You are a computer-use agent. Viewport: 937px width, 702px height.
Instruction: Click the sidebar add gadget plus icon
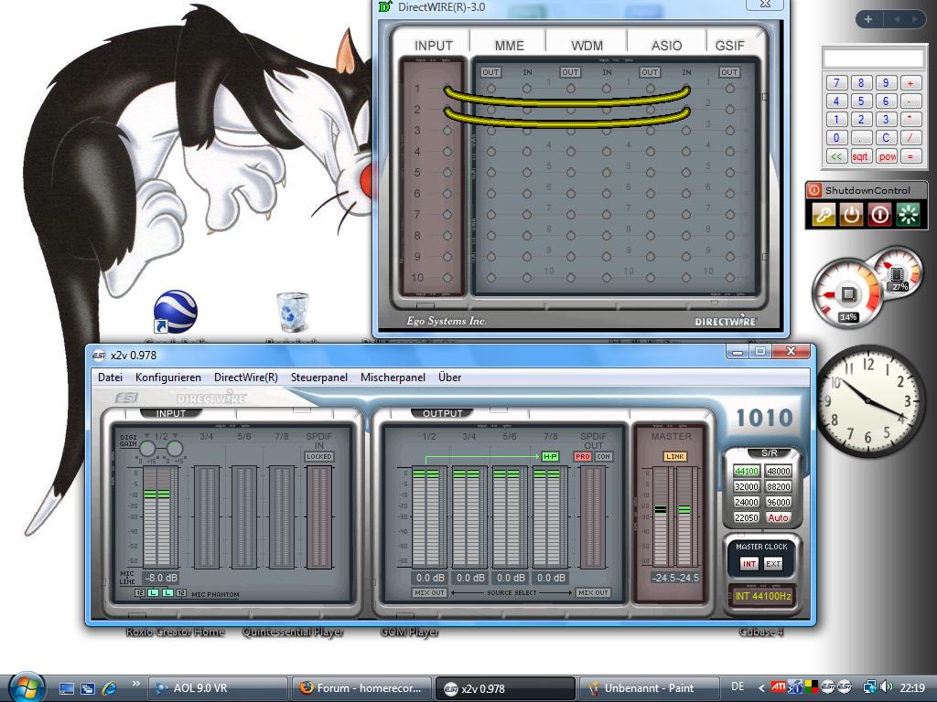click(868, 19)
